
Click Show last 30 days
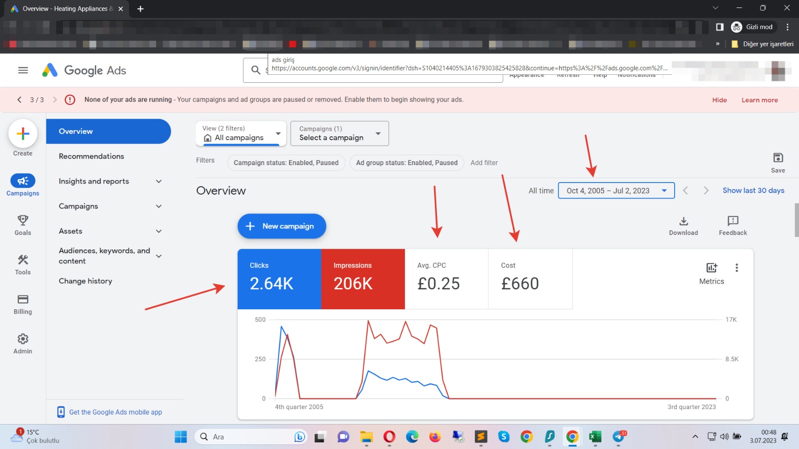pyautogui.click(x=754, y=191)
